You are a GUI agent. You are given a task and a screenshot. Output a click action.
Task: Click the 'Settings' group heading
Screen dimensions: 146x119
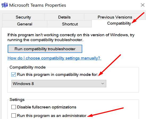(17, 100)
